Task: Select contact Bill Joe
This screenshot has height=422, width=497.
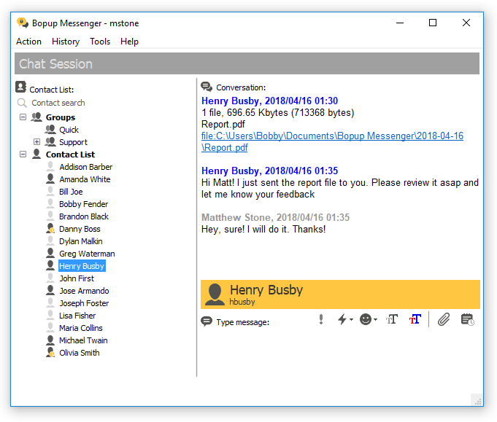Action: tap(71, 192)
